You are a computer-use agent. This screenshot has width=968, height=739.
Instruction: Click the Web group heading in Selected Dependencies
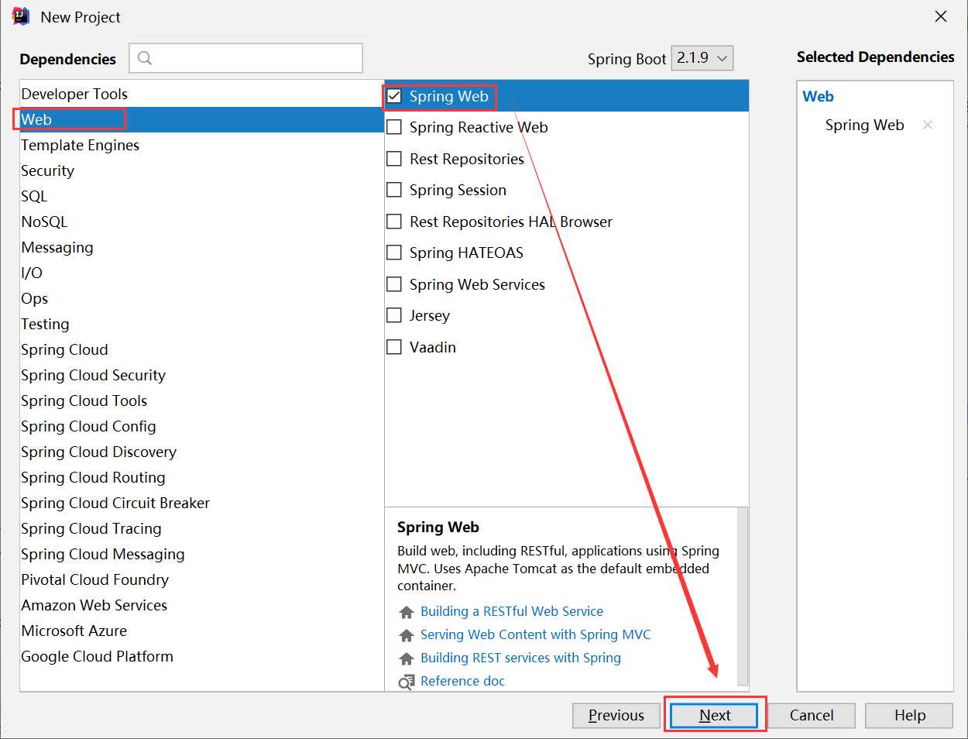point(818,96)
